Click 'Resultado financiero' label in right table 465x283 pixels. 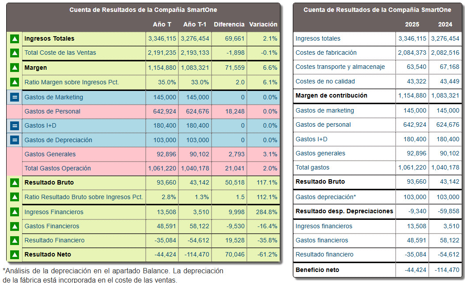tap(325, 254)
